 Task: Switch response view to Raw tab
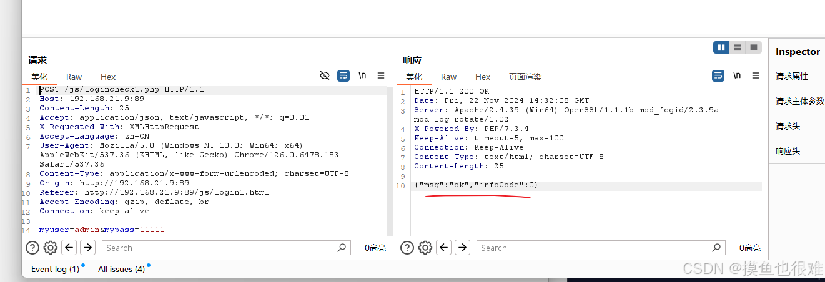pos(449,77)
